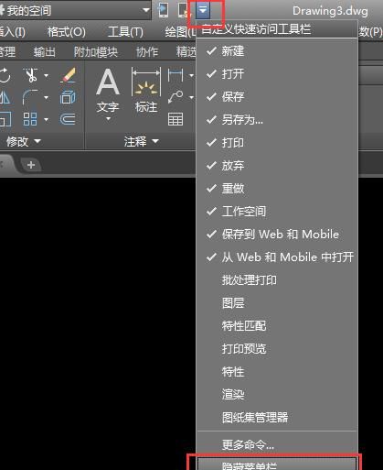Enable 特性 in the toolbar list
The width and height of the screenshot is (383, 470).
277,372
